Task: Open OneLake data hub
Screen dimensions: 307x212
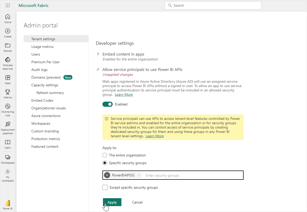Action: click(x=8, y=60)
